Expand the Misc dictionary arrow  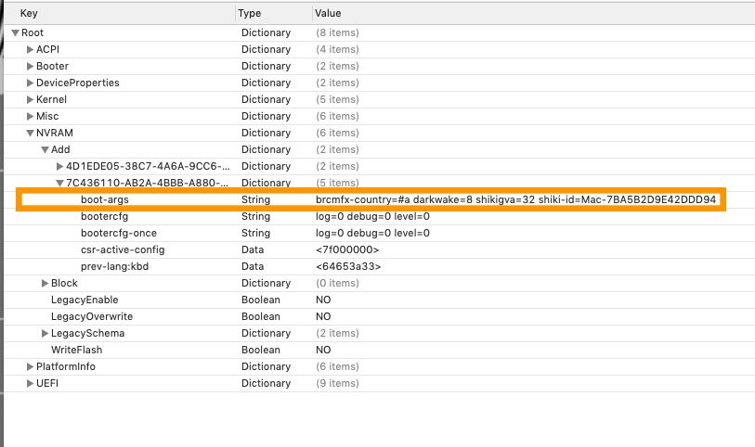[30, 116]
